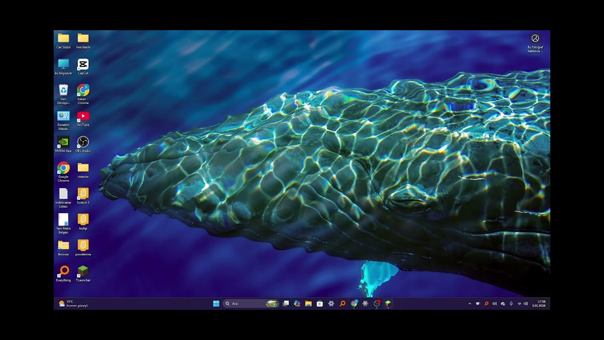Open Microsoft Store from the taskbar
604x340 pixels.
pyautogui.click(x=319, y=304)
